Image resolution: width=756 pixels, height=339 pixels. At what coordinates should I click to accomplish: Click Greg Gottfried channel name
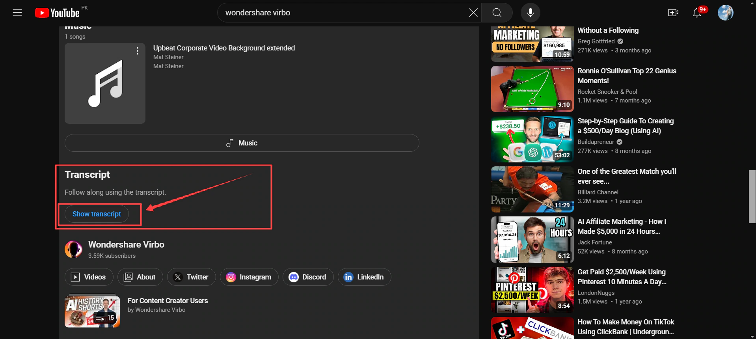tap(596, 41)
